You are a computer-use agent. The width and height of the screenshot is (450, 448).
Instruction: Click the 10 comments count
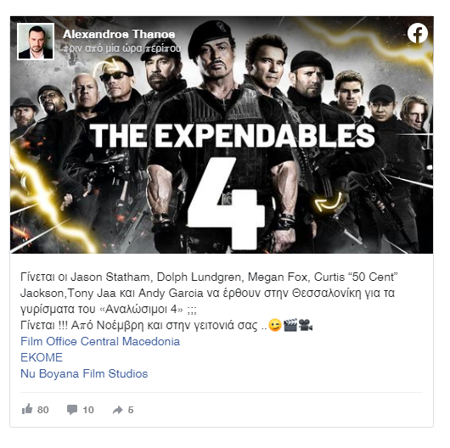point(88,410)
